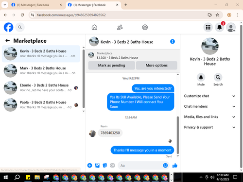This screenshot has width=243, height=182.
Task: Open the notifications bell
Action: 220,27
